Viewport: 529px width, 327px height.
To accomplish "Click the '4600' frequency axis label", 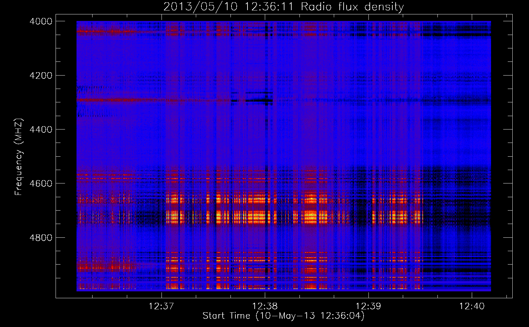I will [x=41, y=183].
